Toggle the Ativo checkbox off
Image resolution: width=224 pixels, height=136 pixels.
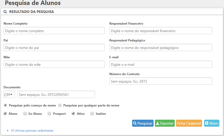[73, 114]
